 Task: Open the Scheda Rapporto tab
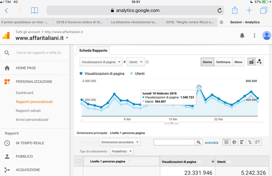(93, 51)
